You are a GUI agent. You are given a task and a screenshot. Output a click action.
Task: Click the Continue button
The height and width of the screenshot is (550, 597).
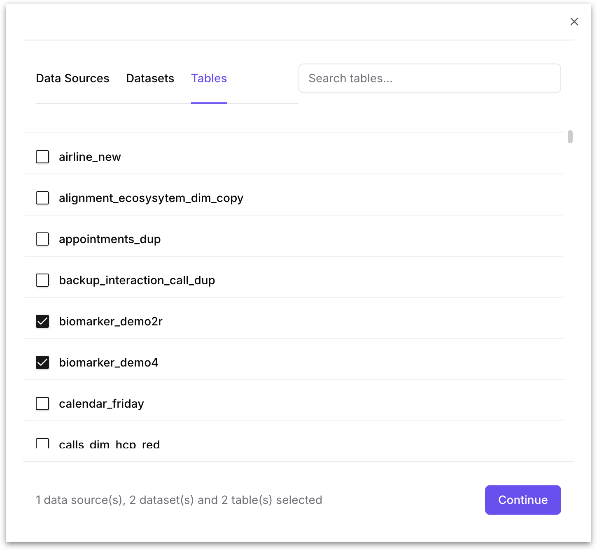pos(523,500)
